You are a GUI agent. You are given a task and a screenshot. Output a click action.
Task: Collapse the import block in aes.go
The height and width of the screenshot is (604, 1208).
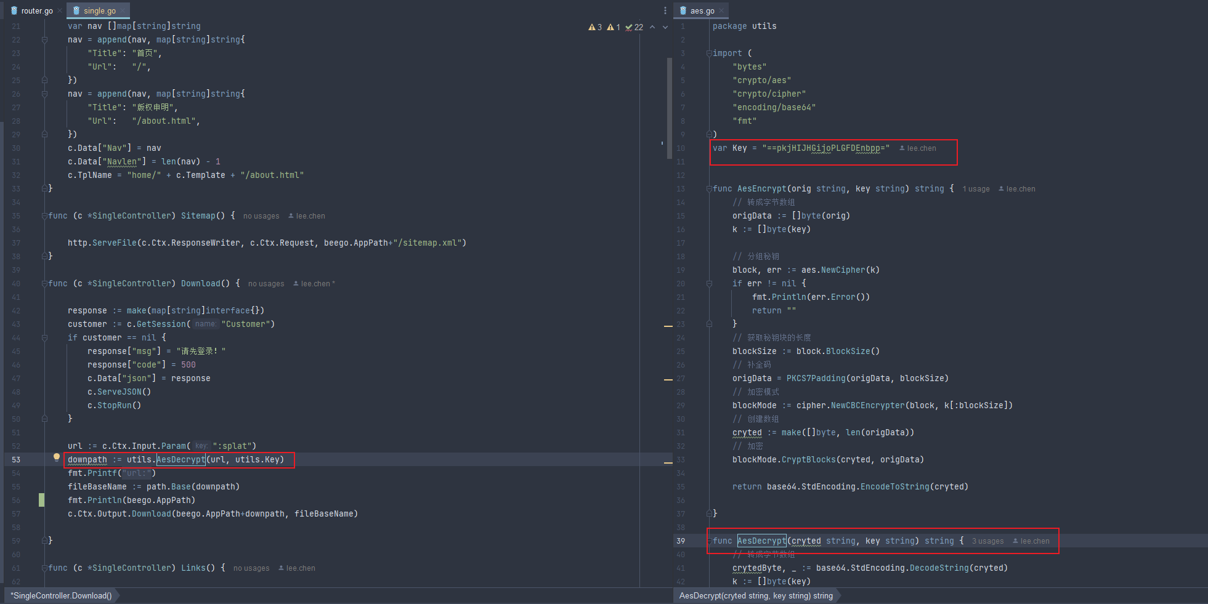[x=709, y=54]
